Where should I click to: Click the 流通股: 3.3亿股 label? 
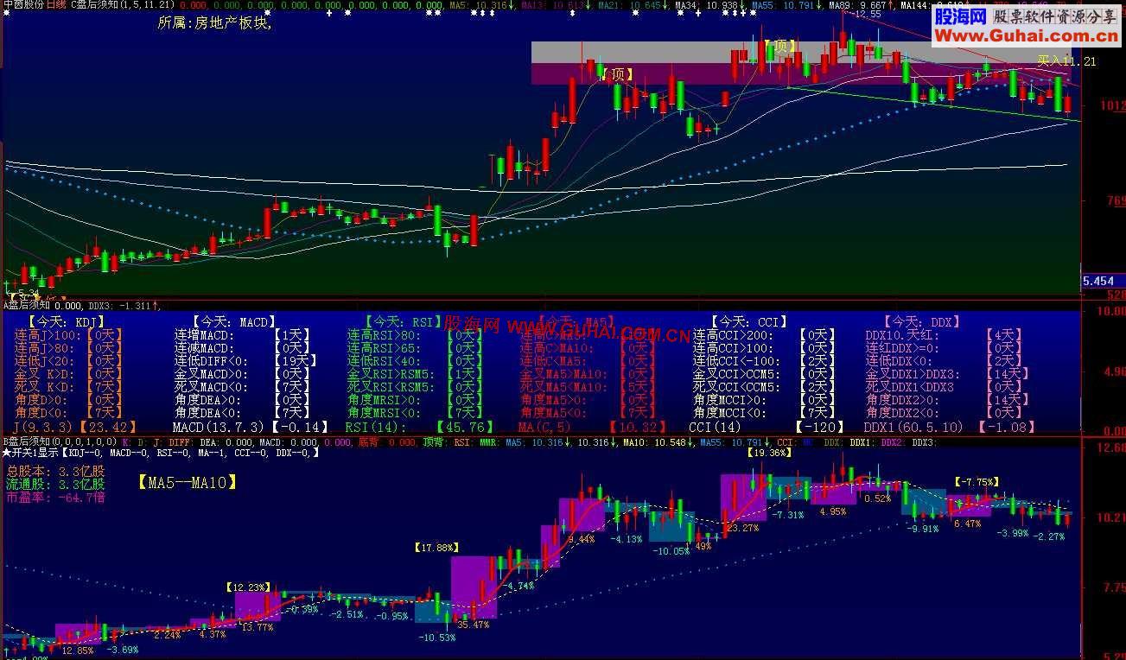[55, 485]
